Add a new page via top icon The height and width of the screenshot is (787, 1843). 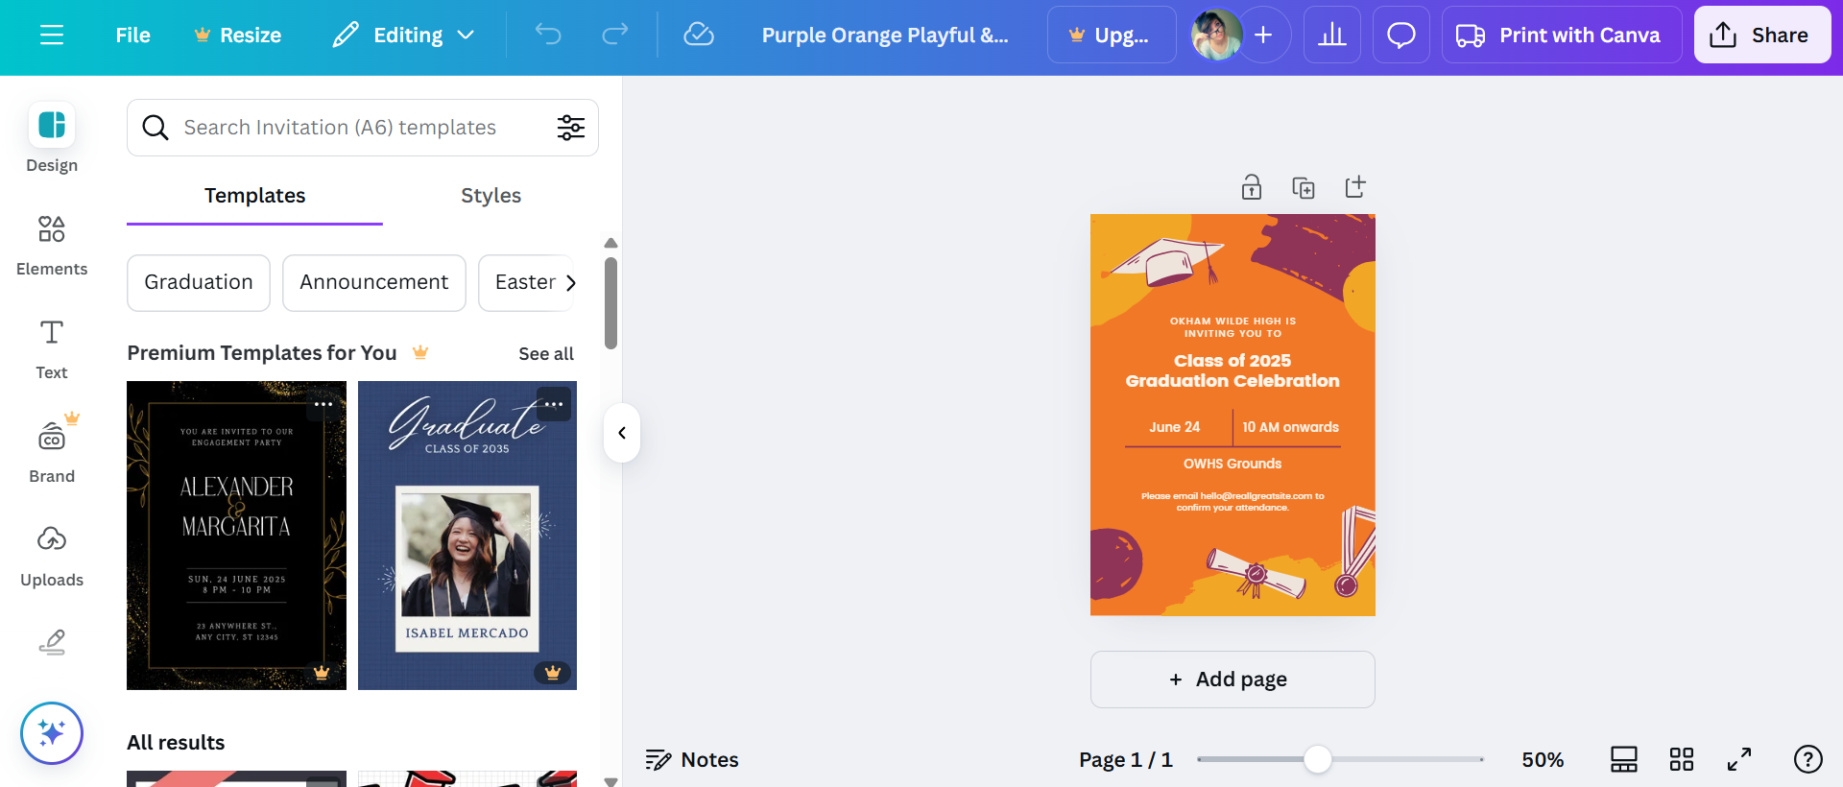[1355, 187]
